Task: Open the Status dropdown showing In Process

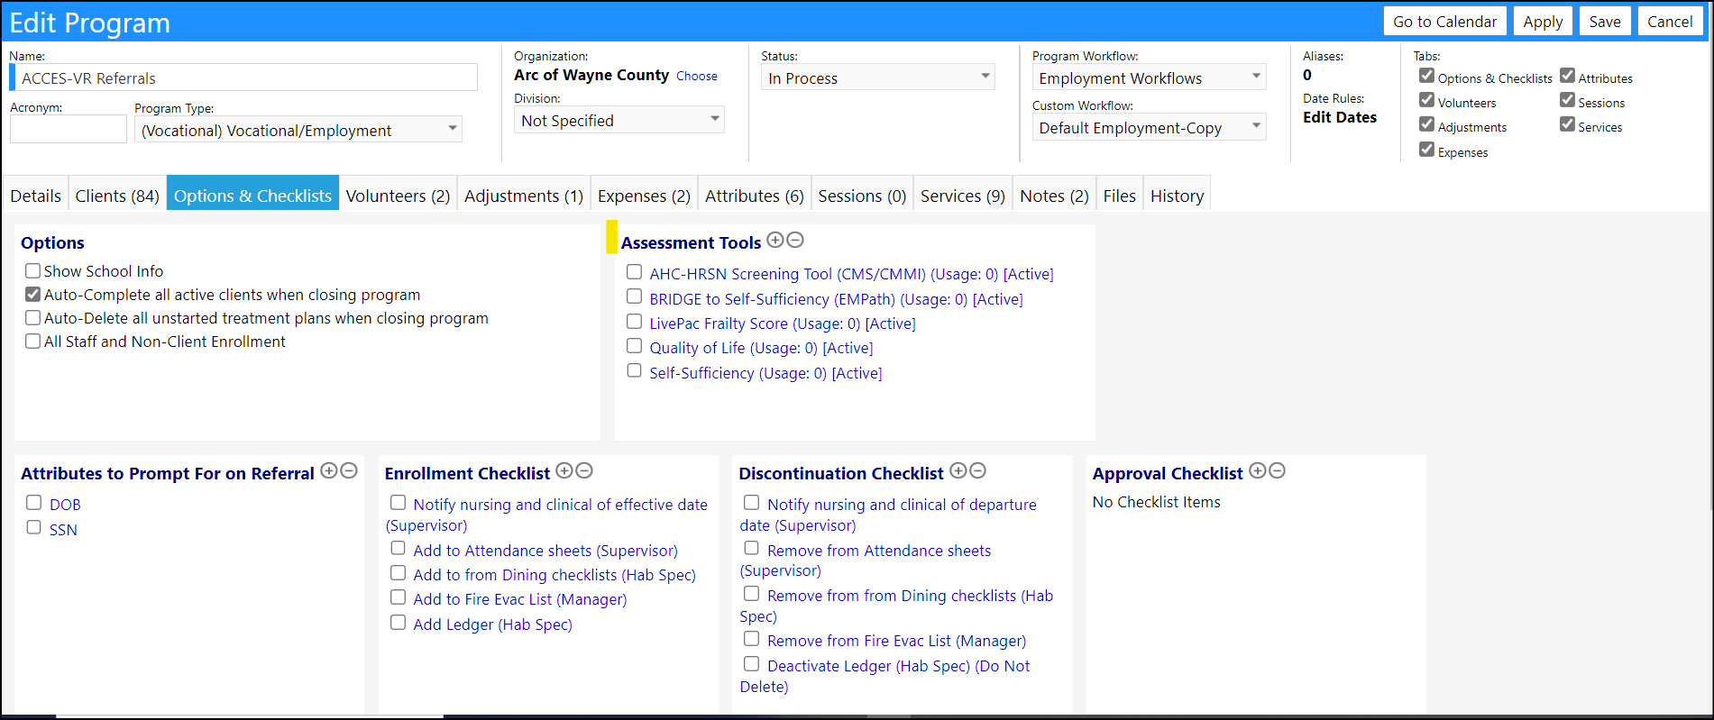Action: tap(878, 77)
